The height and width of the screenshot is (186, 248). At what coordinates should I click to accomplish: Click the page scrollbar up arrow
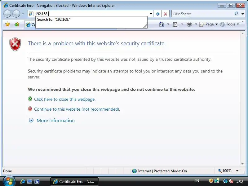[x=242, y=33]
